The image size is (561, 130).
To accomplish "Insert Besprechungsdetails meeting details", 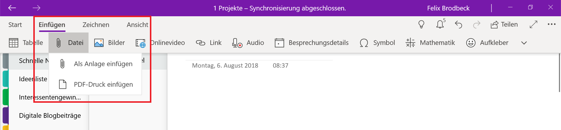I will [x=311, y=43].
